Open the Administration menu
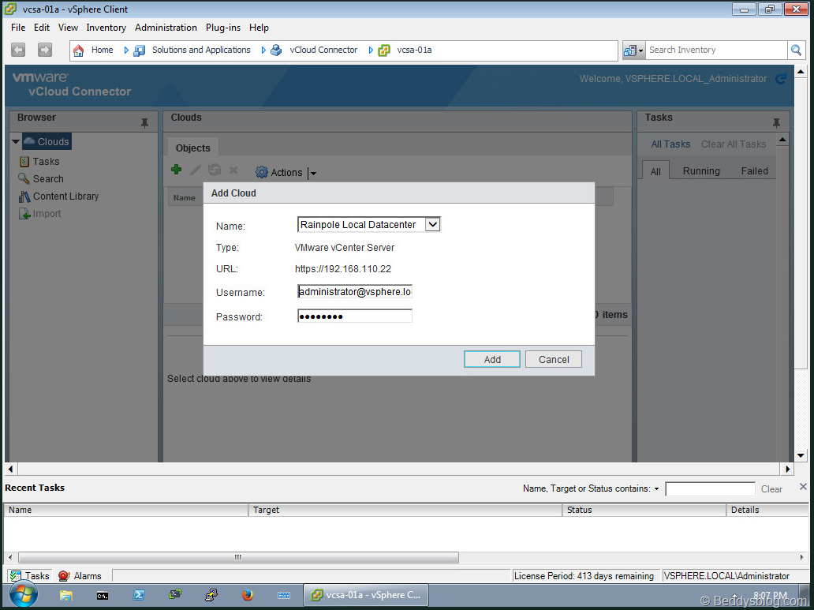 [x=166, y=28]
